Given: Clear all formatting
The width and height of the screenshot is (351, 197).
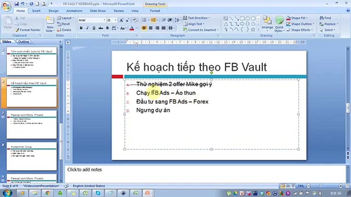Looking at the screenshot, I should click(135, 20).
